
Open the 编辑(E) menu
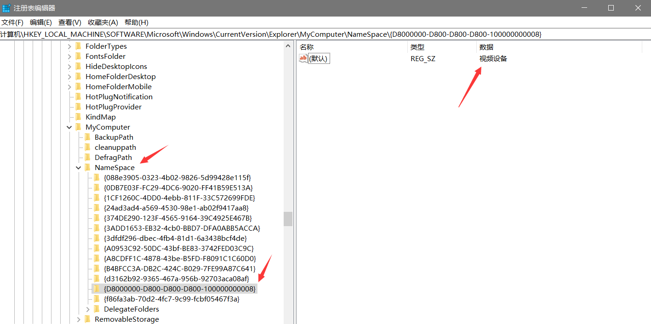coord(41,23)
